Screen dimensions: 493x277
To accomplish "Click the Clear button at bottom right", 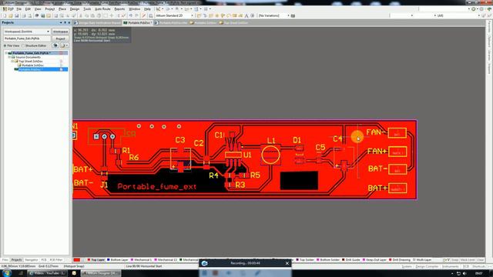I will [x=480, y=260].
